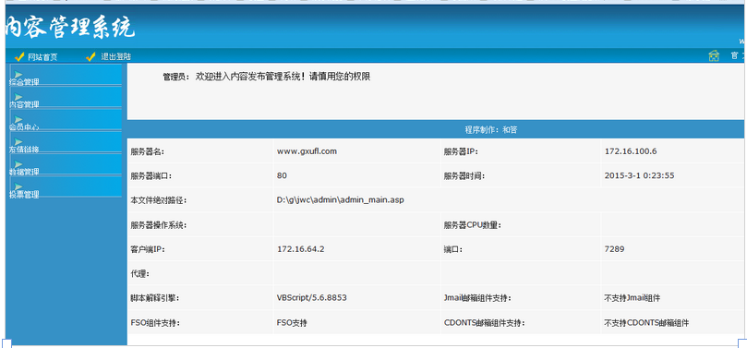Click the 本文件绝对路径: label
Screen dimensions: 747x348
click(158, 200)
